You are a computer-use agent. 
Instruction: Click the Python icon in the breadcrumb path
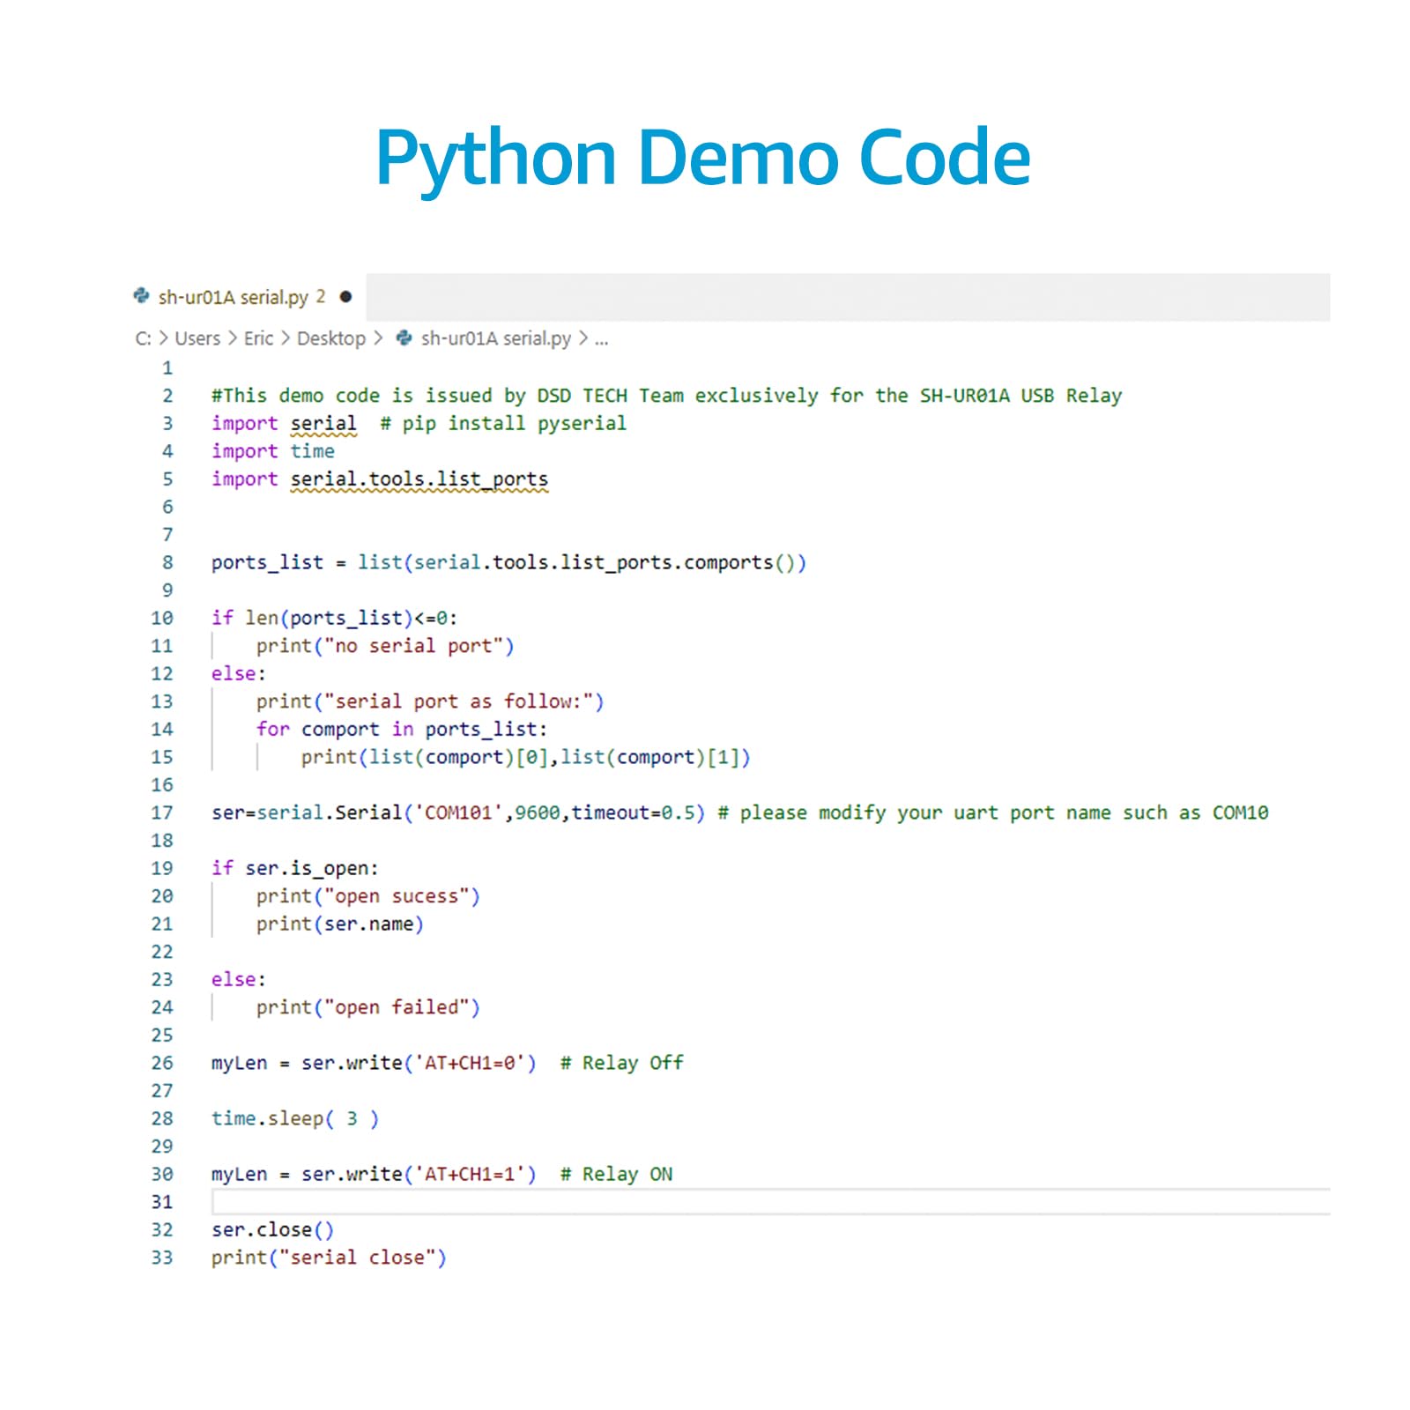(x=404, y=338)
